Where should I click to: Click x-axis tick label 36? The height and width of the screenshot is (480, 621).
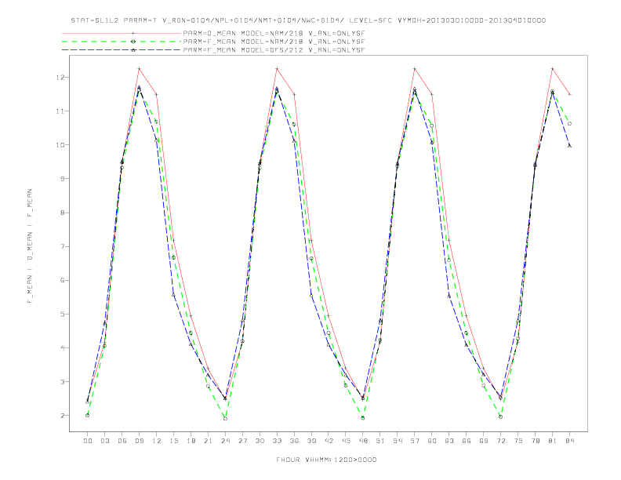[x=294, y=441]
